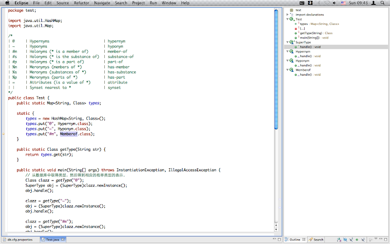The width and height of the screenshot is (390, 244).
Task: Close the Test.java editor tab
Action: [x=63, y=240]
